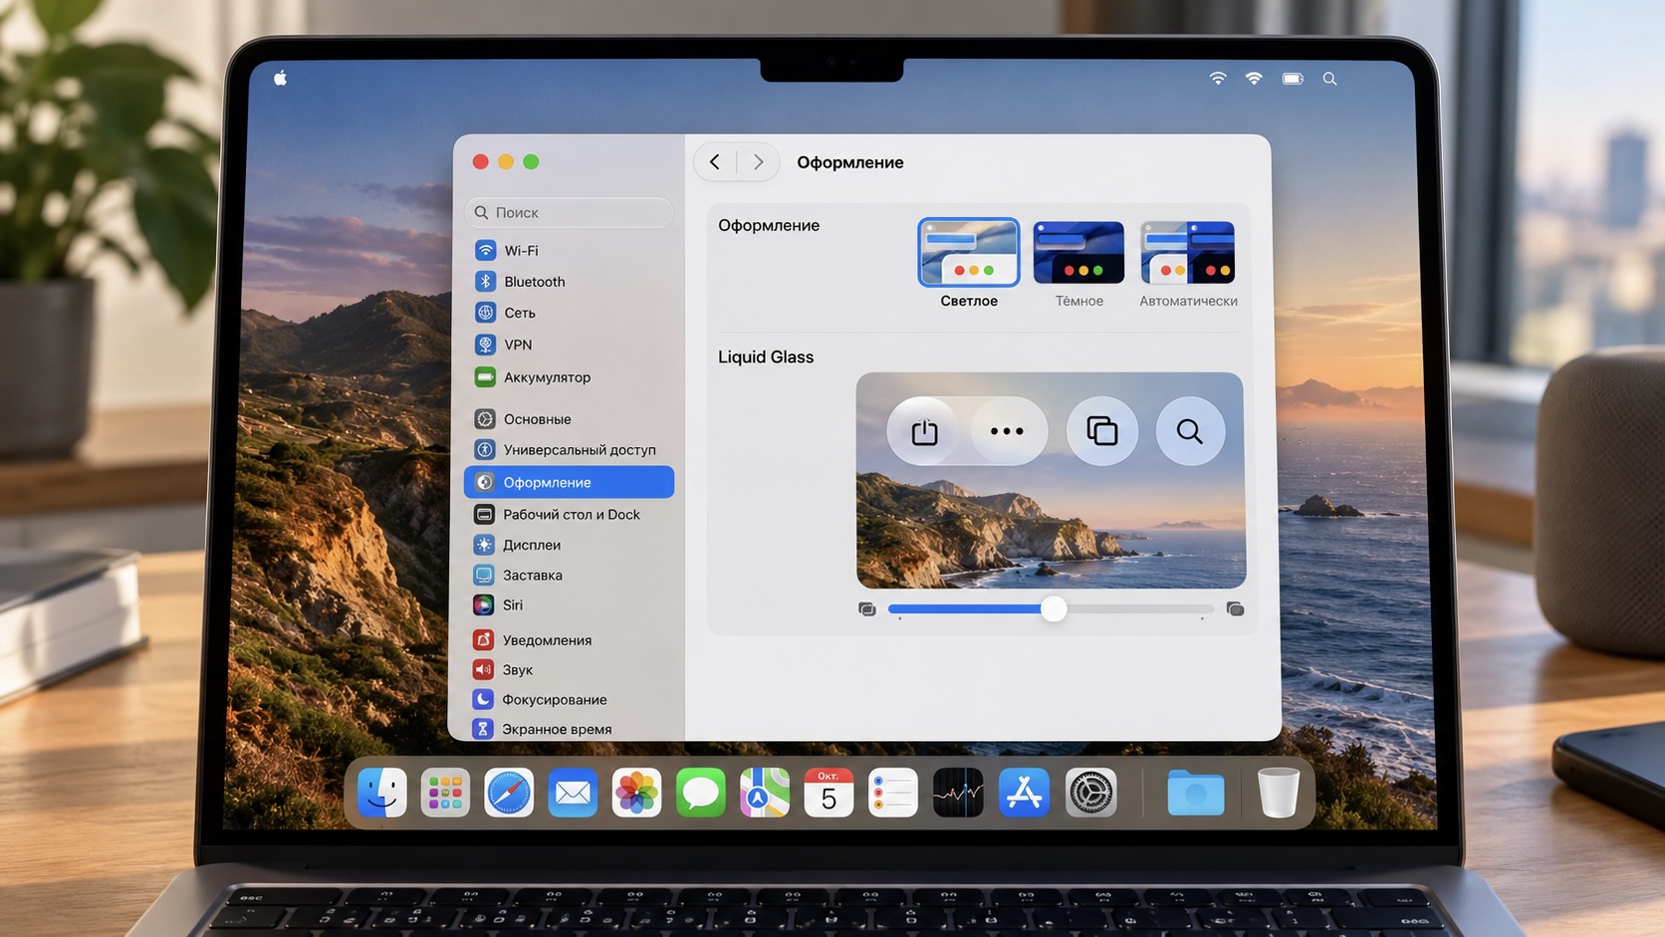Screen dimensions: 1665x937
Task: Open Messages from the Dock
Action: [701, 793]
